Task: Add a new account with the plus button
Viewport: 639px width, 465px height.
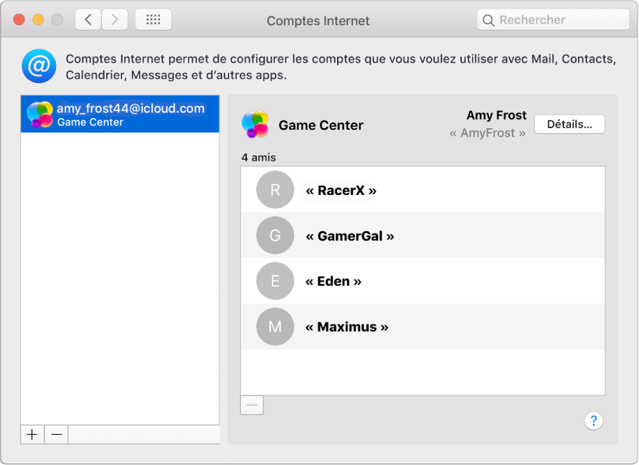Action: click(32, 434)
